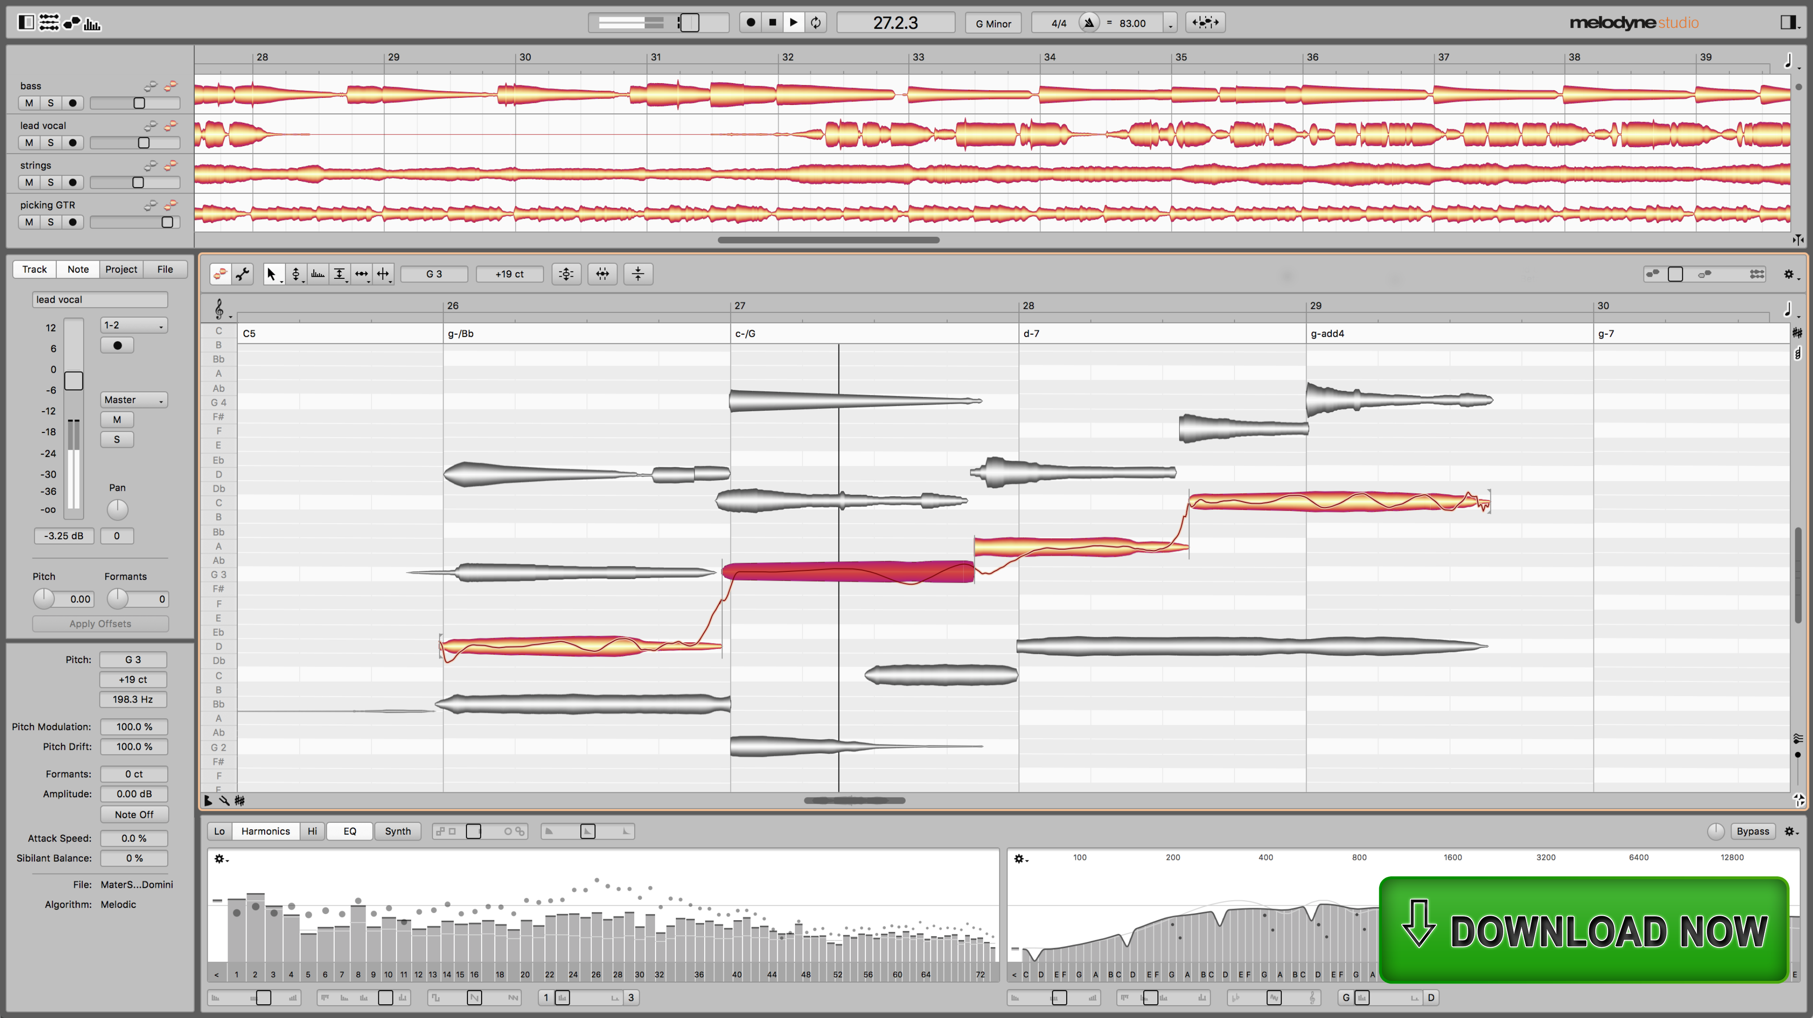
Task: Click the bar 36 marker in the track ruler
Action: [x=1312, y=57]
